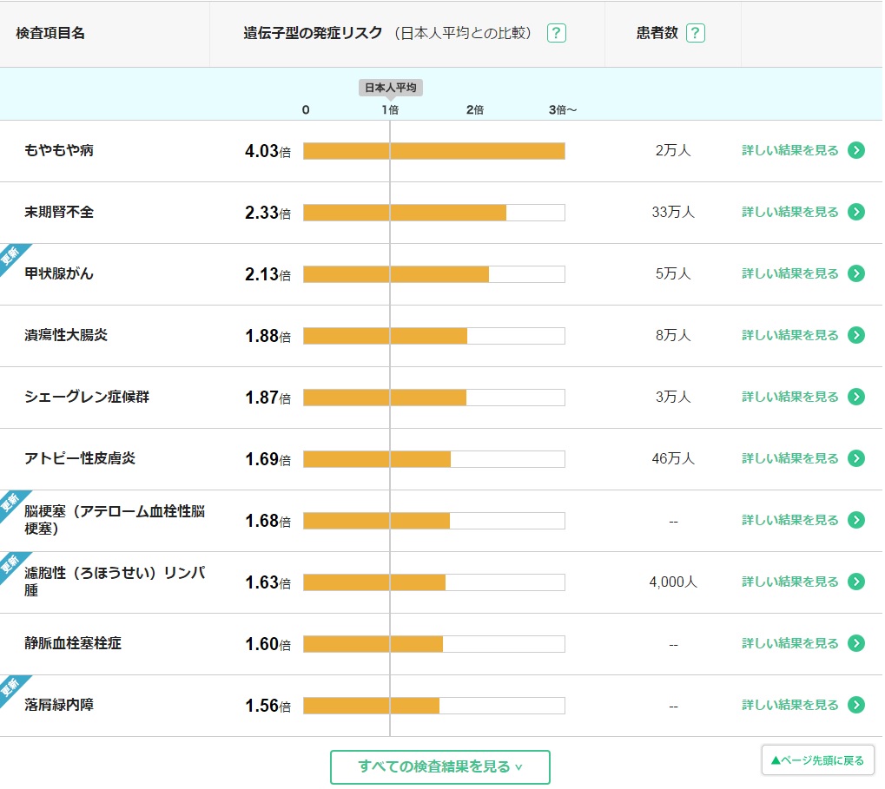885x789 pixels.
Task: Click the 患者数 column header text
Action: 658,33
